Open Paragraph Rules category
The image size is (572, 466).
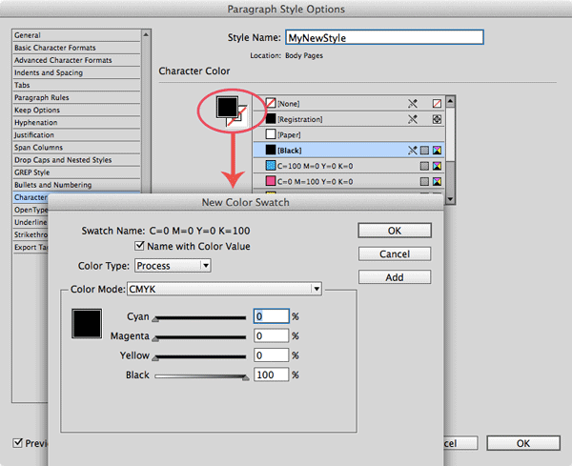pyautogui.click(x=76, y=97)
